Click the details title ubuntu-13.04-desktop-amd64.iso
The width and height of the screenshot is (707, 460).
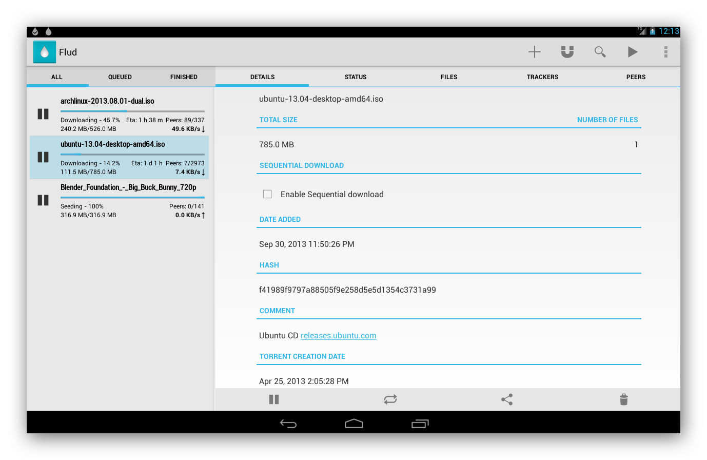[321, 99]
